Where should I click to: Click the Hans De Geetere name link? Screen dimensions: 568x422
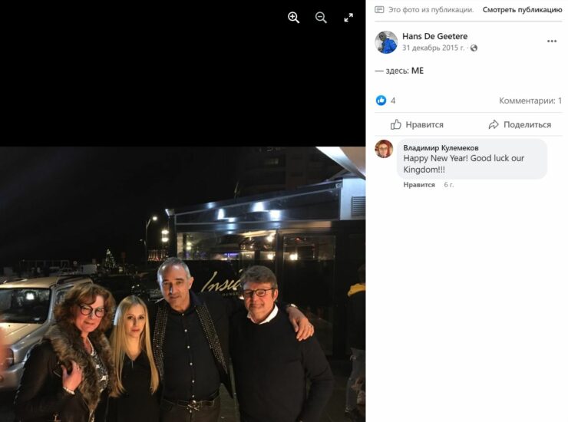(434, 36)
